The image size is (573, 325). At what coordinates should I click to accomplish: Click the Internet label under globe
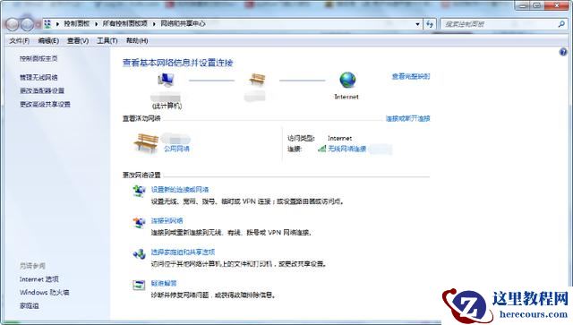click(346, 97)
